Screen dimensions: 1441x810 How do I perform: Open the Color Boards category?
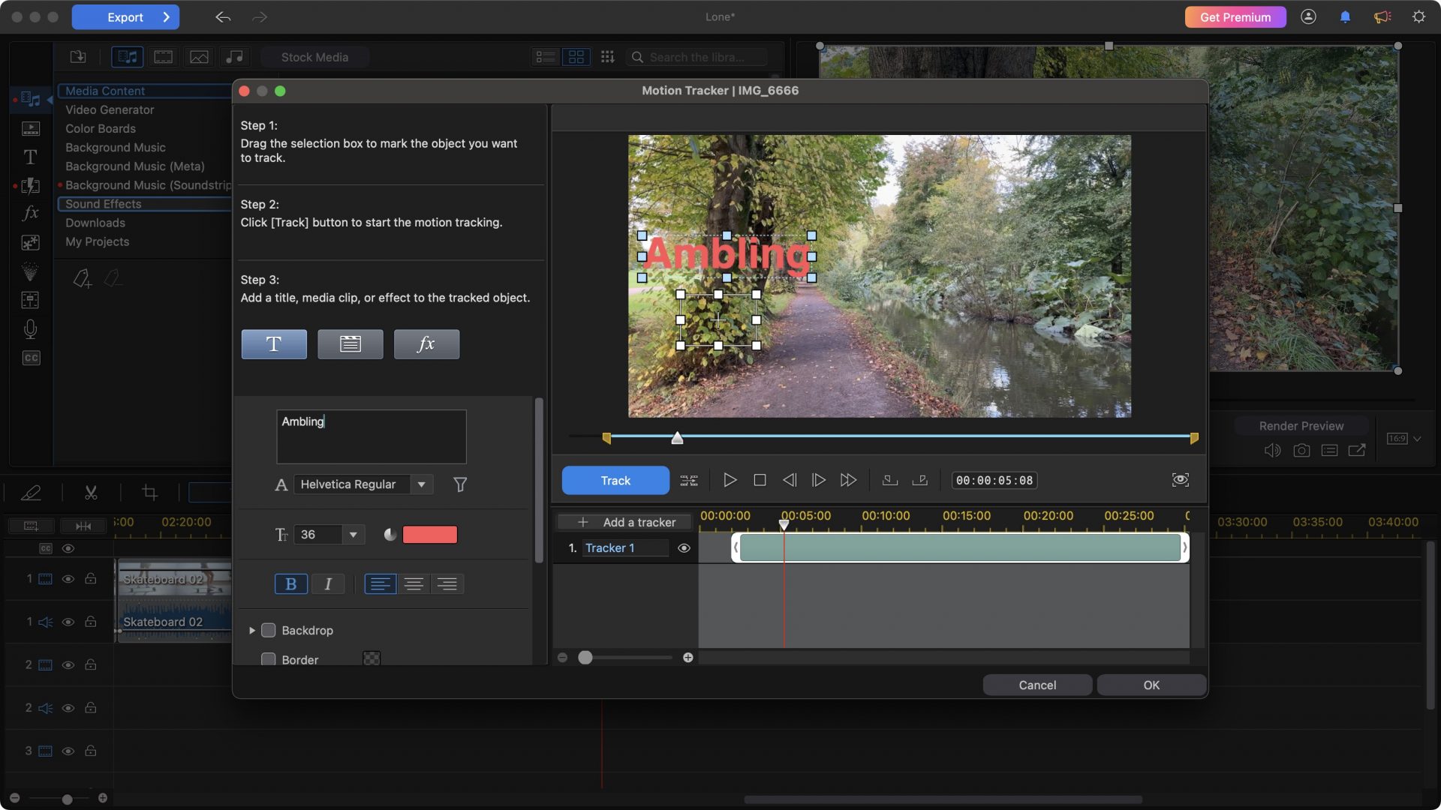(x=101, y=129)
